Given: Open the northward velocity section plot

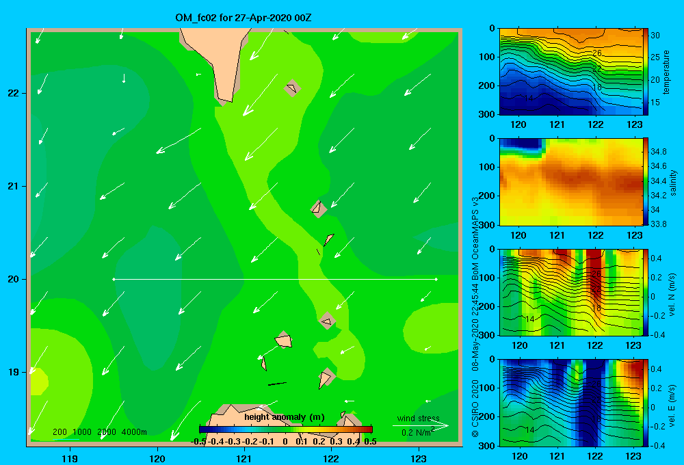Looking at the screenshot, I should coord(570,292).
